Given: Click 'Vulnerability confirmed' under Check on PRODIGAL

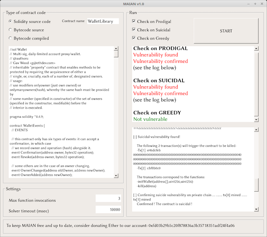Looking at the screenshot, I should [x=160, y=61].
